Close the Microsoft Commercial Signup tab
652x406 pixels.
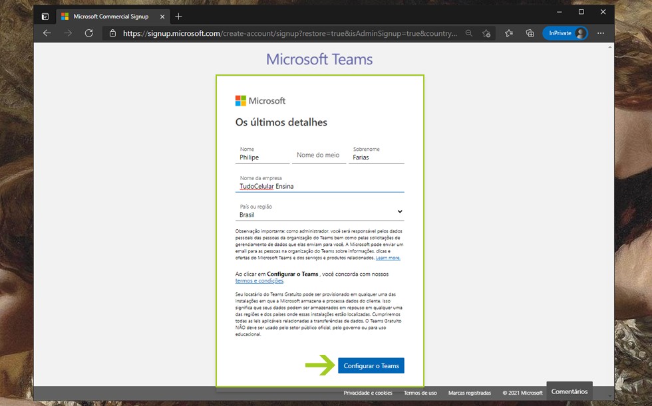tap(162, 16)
